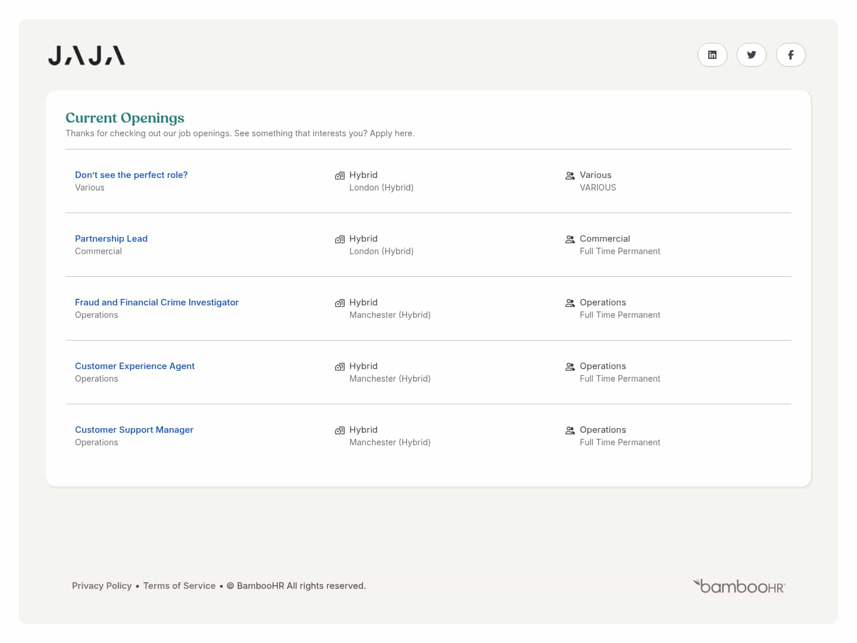Click the JAJA company logo

(86, 55)
